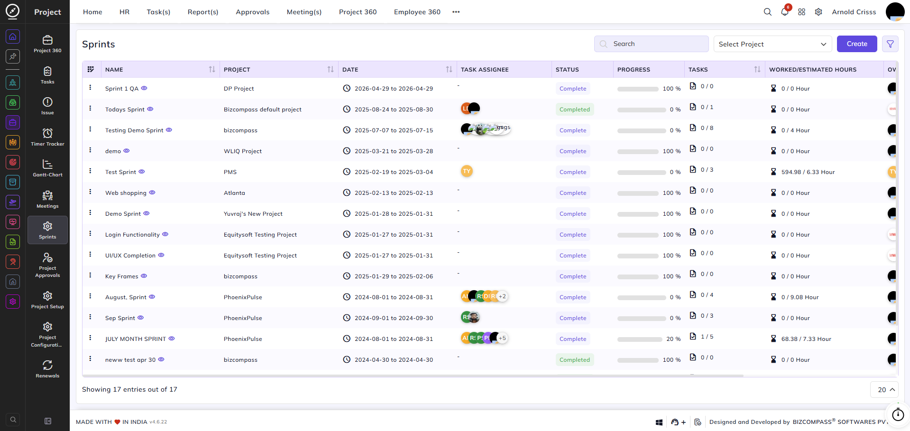Open the row menu for Test Sprint
Viewport: 910px width, 431px height.
90,171
